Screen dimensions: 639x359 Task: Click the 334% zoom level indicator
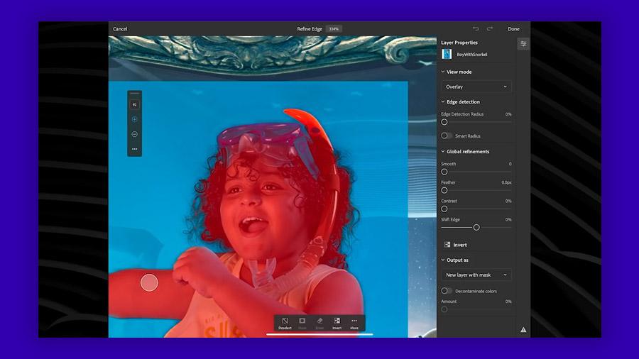[x=334, y=29]
